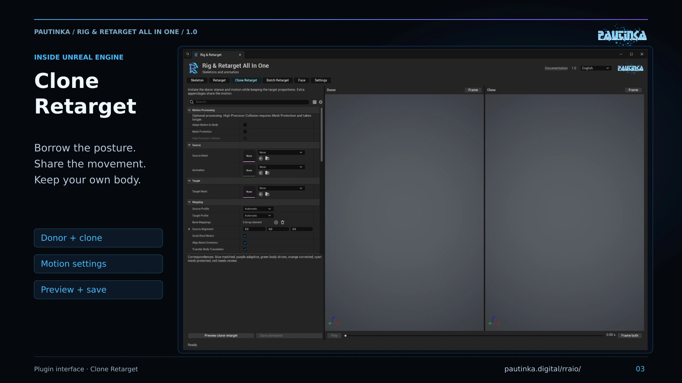
Task: Toggle High Precision Collision checkbox
Action: click(245, 138)
